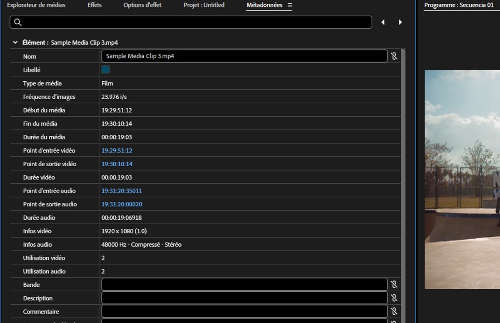Click the Point d'entrée vidéo timecode
Screen dimensions: 500x323
coord(117,150)
